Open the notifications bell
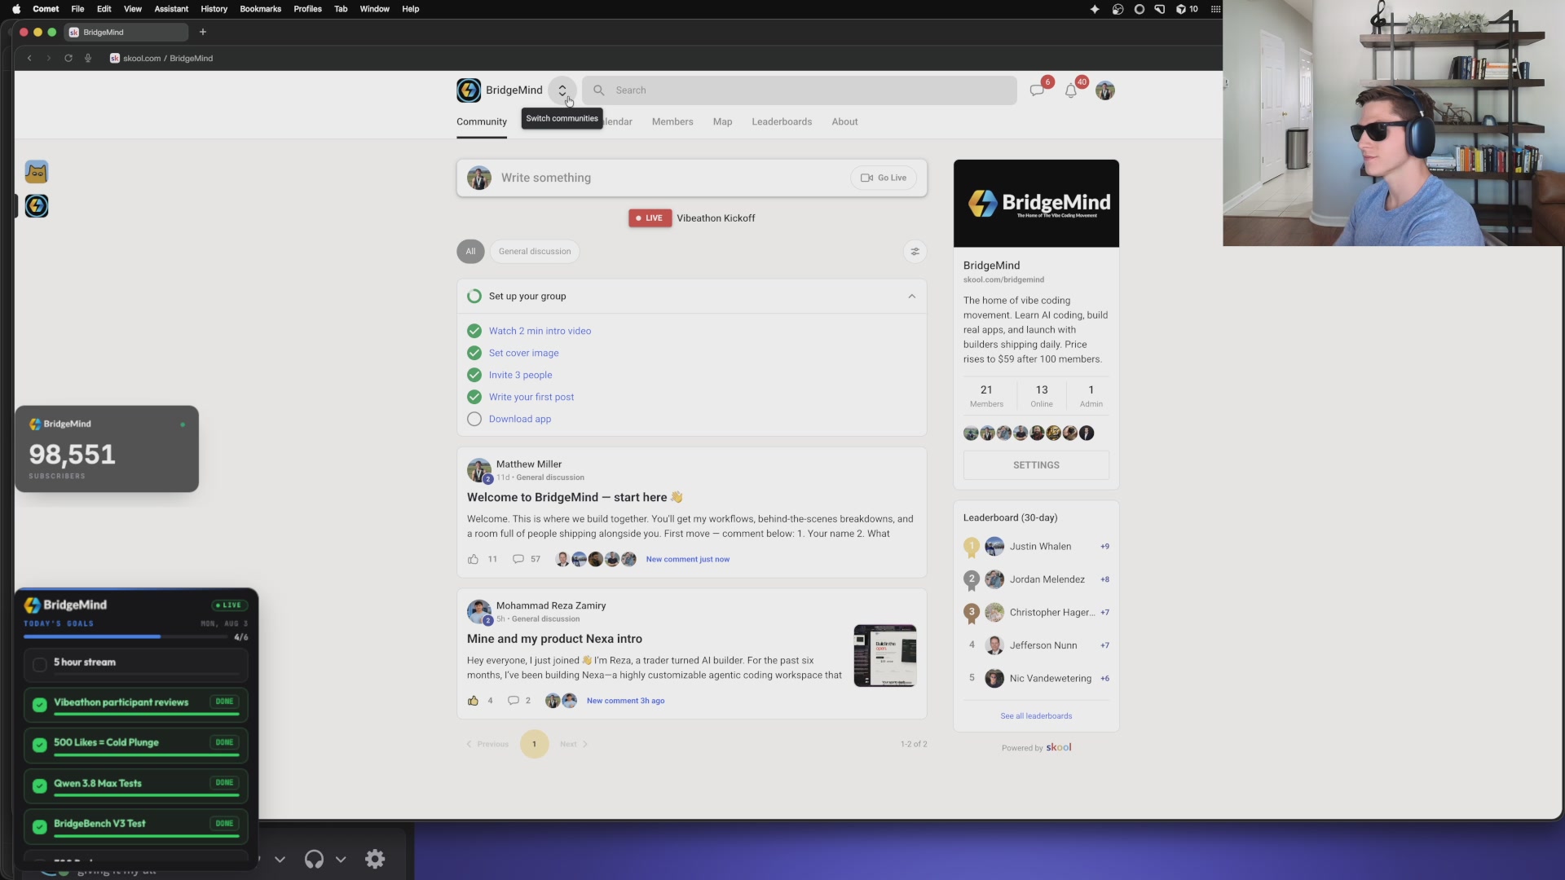1565x880 pixels. pos(1071,90)
